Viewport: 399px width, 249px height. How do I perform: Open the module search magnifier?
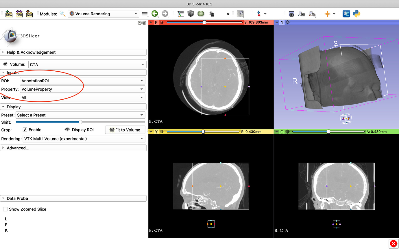62,14
